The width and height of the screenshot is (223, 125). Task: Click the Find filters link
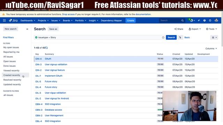pyautogui.click(x=8, y=37)
